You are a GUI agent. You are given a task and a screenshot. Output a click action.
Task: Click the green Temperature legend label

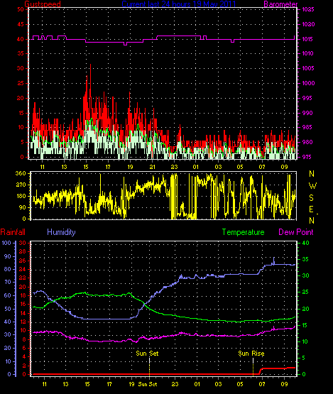coord(244,232)
